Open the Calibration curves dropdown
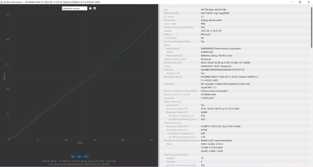The height and width of the screenshot is (167, 313). point(74,8)
